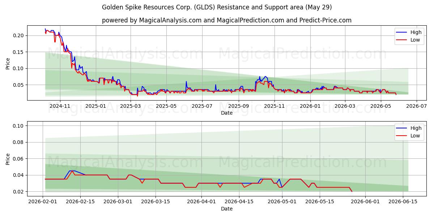This screenshot has height=217, width=434.
Task: Click the '2026-05-01' date label
Action: (282, 202)
